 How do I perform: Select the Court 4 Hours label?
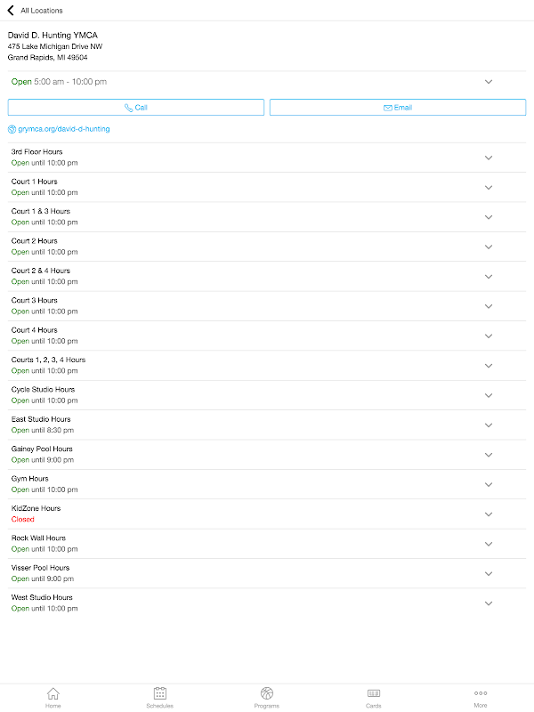[x=35, y=330]
